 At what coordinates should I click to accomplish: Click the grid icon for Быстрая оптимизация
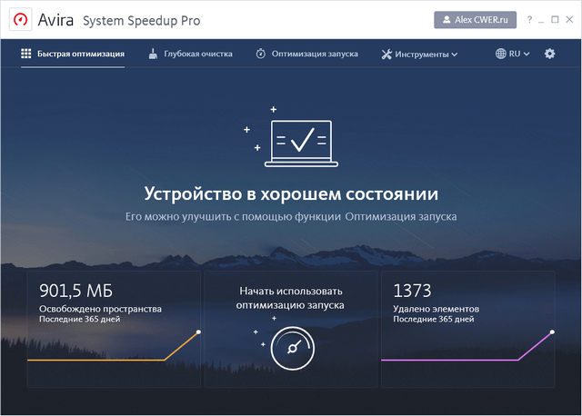point(25,54)
